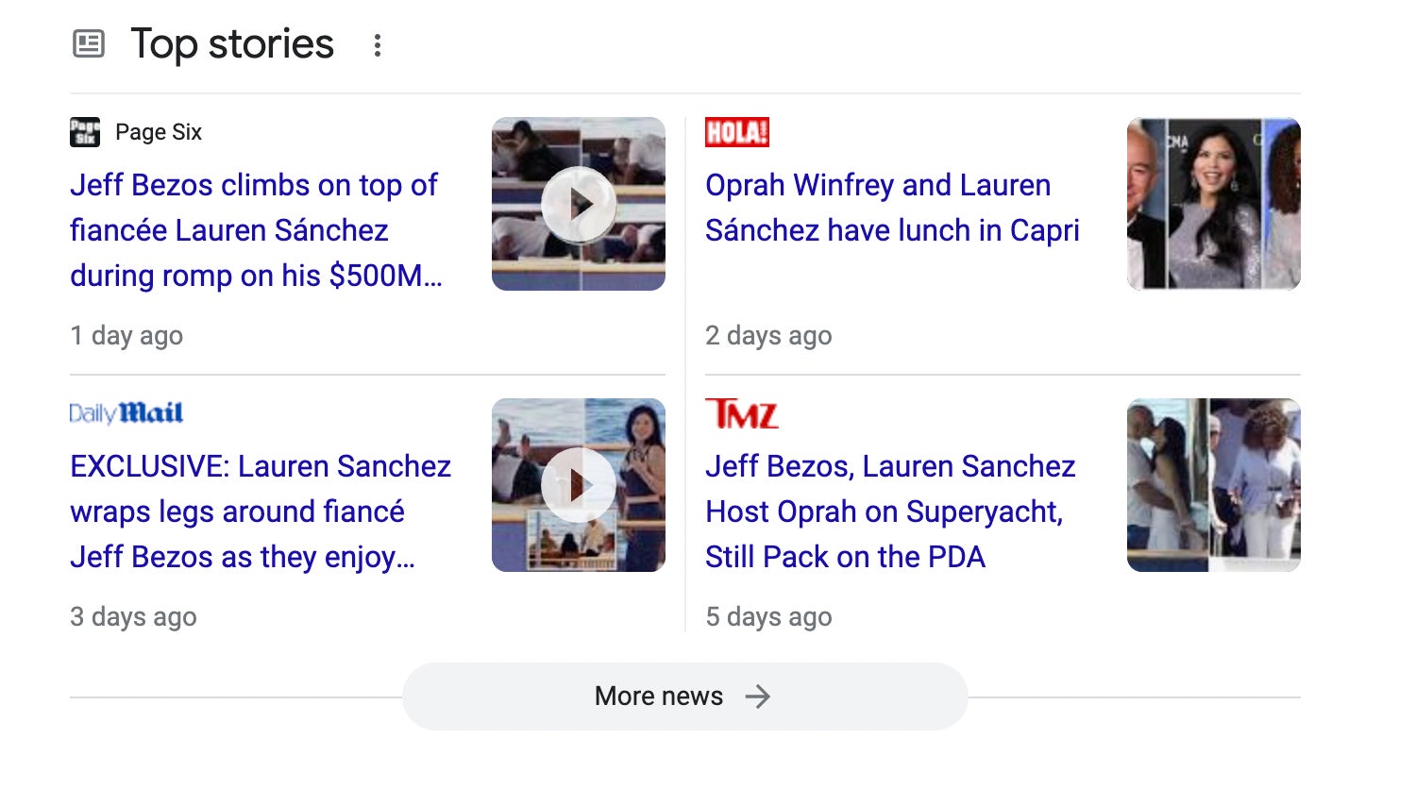Open the Jeff Bezos climbs headline
Viewport: 1416px width, 789px height.
pos(255,230)
